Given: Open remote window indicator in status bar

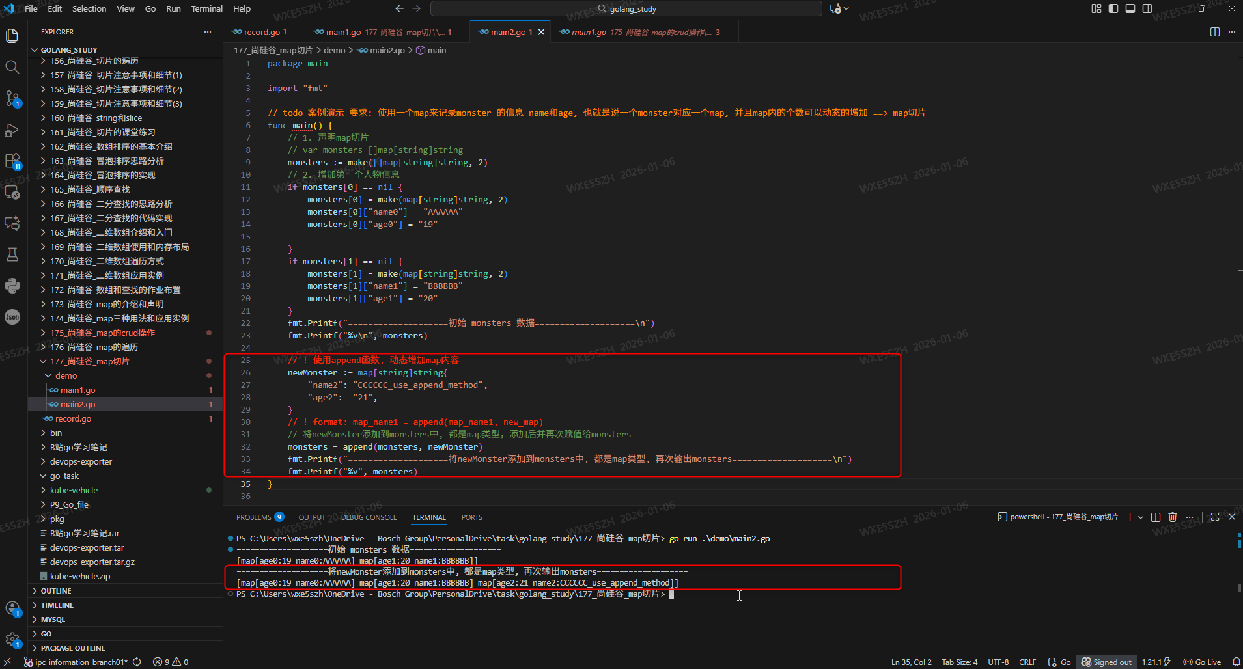Looking at the screenshot, I should pos(7,662).
